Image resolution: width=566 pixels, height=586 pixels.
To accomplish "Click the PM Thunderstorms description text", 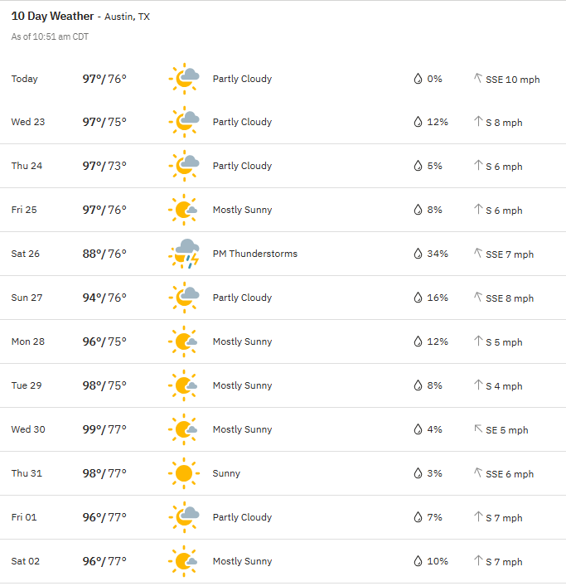I will click(254, 254).
